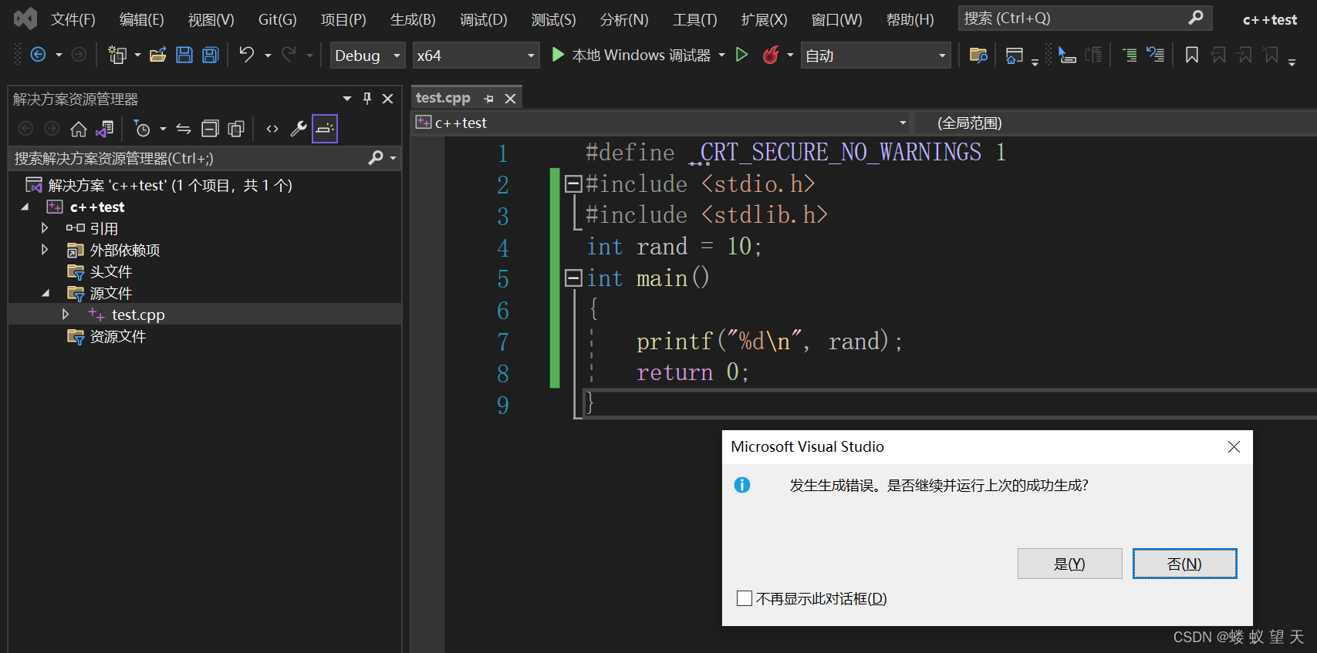Image resolution: width=1317 pixels, height=653 pixels.
Task: Switch views with the Visual Studio solution icon
Action: click(x=104, y=129)
